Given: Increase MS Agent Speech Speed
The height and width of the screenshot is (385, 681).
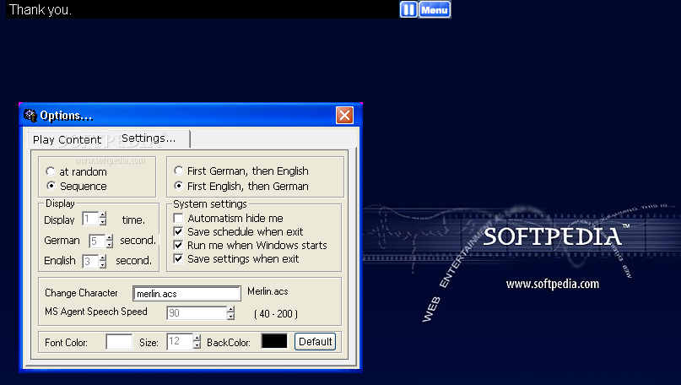Looking at the screenshot, I should [230, 309].
